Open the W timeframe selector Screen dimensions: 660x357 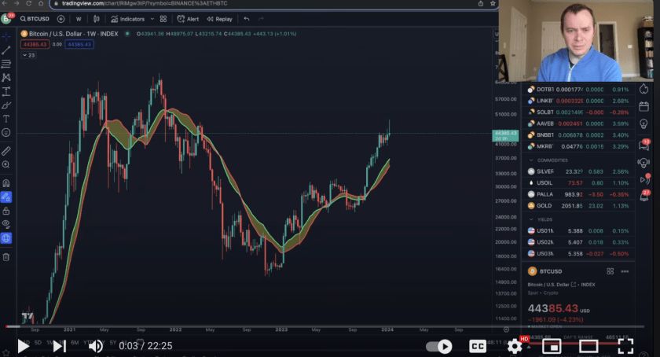pyautogui.click(x=79, y=19)
